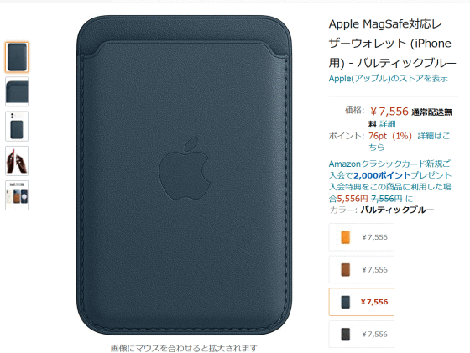The width and height of the screenshot is (470, 353).
Task: View the wallet-on-iPhone thumbnail
Action: pyautogui.click(x=17, y=126)
